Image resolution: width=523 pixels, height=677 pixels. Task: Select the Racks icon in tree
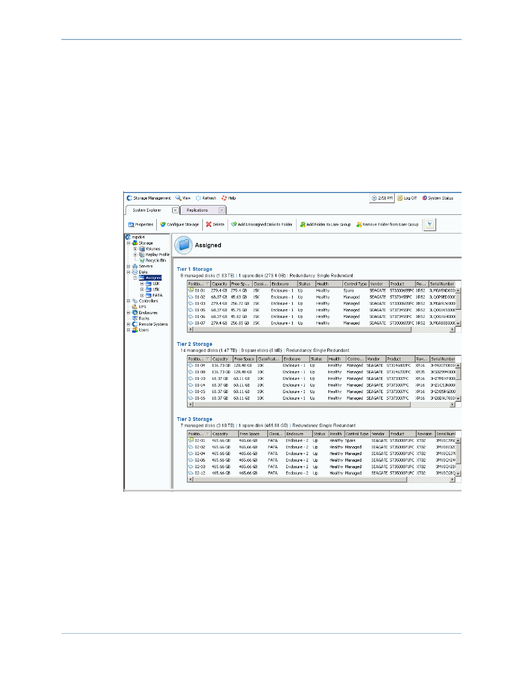135,318
